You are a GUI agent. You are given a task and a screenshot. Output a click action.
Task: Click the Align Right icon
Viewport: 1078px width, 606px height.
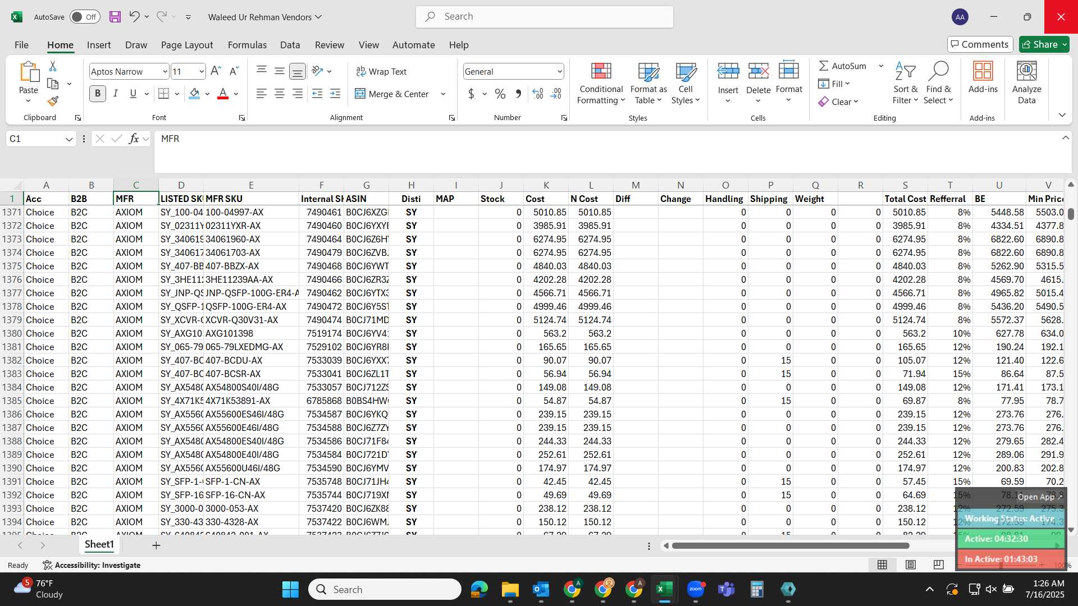pyautogui.click(x=298, y=94)
